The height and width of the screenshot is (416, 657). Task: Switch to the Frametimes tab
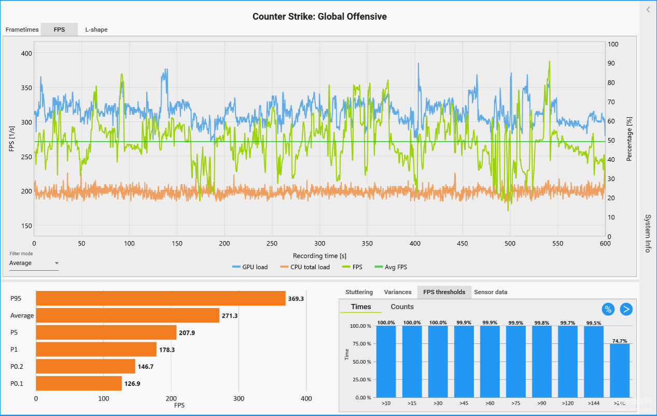coord(22,30)
